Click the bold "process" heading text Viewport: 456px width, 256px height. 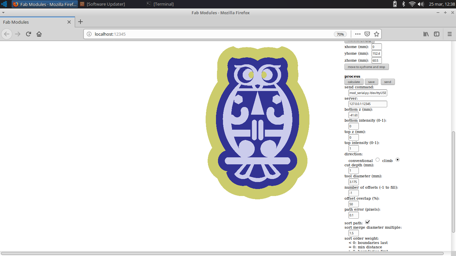[353, 76]
